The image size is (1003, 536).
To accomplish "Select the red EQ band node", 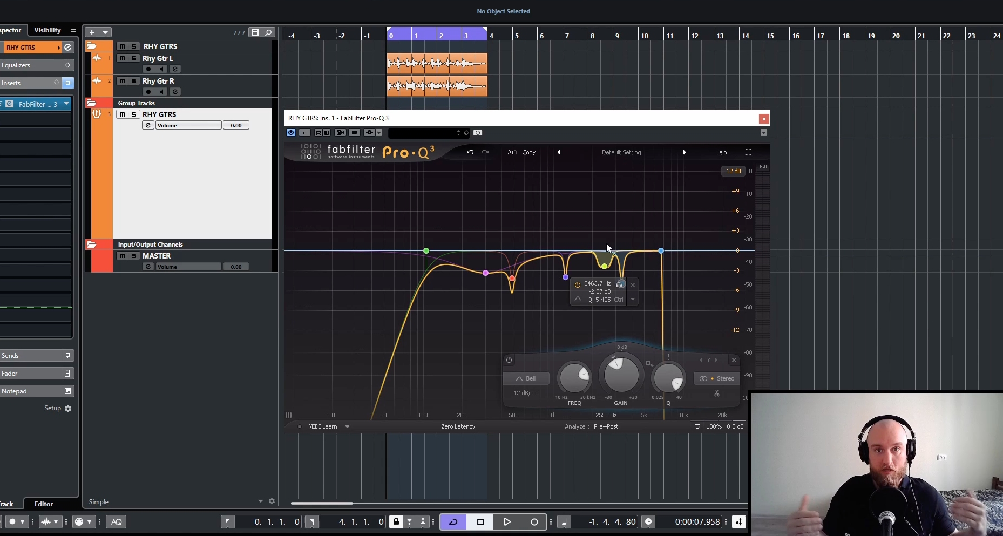I will point(512,279).
